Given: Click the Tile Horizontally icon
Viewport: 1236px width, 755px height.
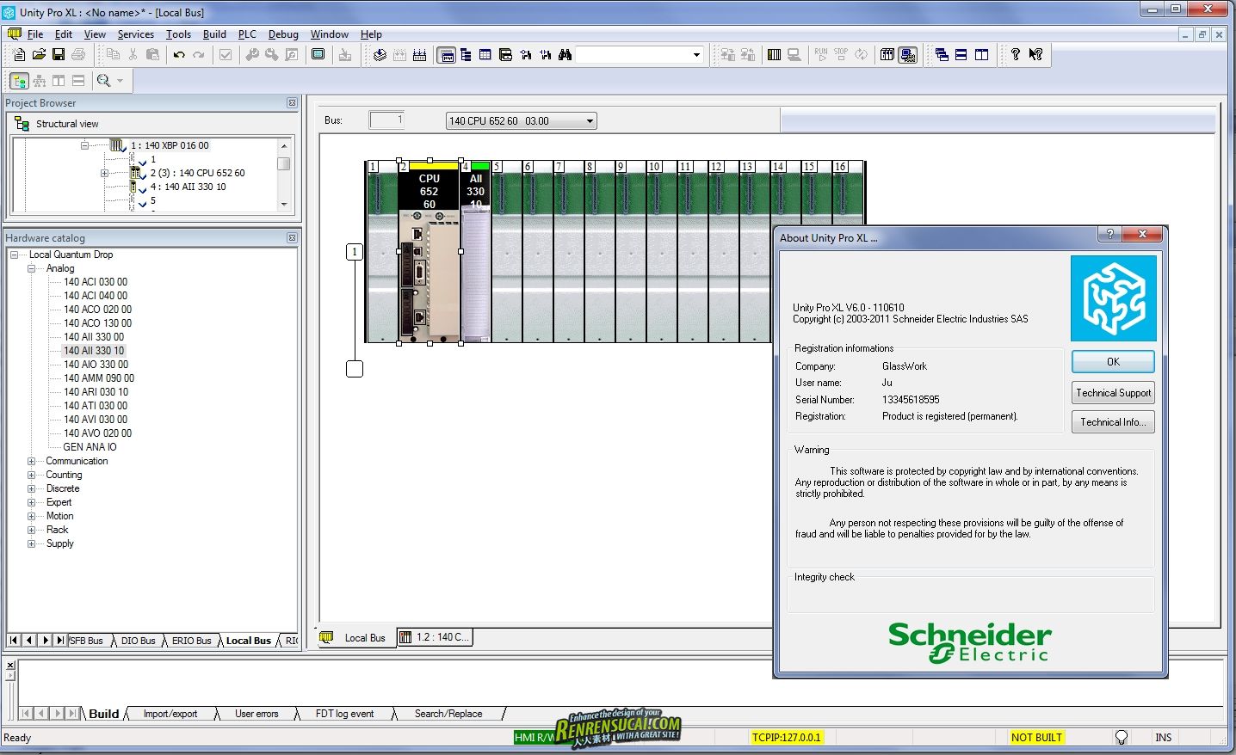Looking at the screenshot, I should [x=961, y=54].
